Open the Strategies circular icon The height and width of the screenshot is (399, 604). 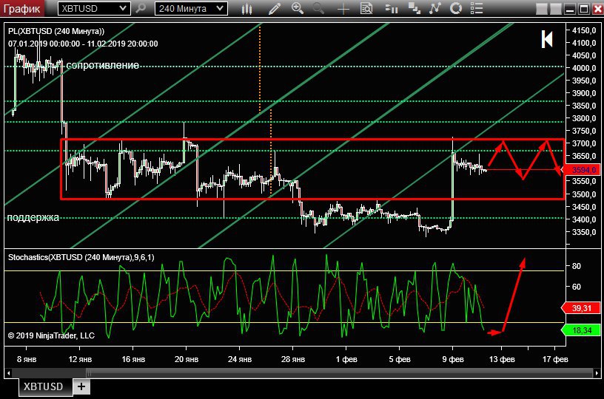(x=456, y=8)
